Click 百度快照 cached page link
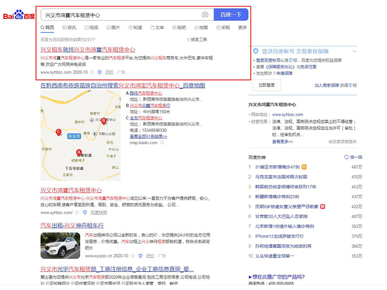The width and height of the screenshot is (387, 290). click(99, 212)
